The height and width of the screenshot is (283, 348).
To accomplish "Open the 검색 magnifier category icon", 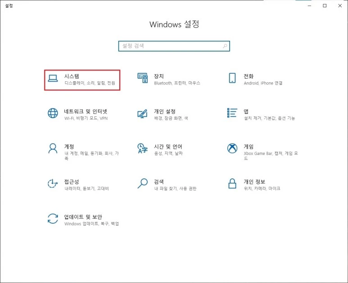I will tap(142, 183).
